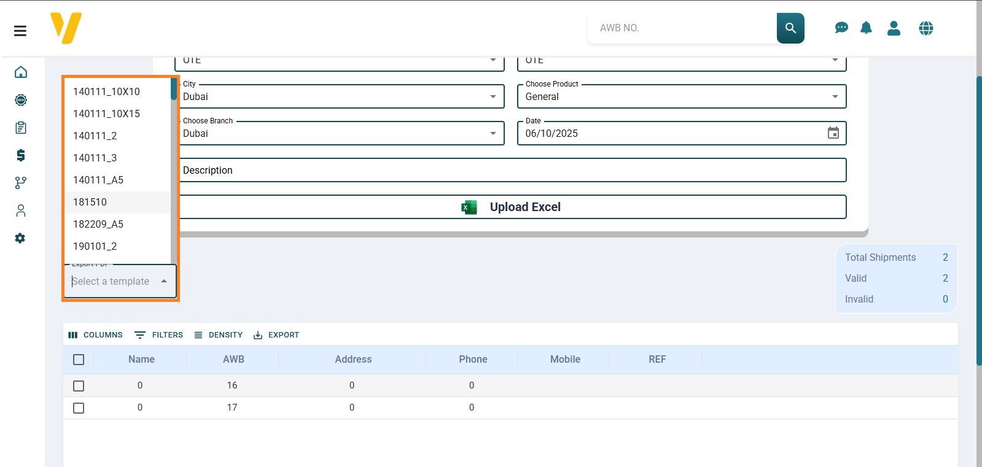Sort by the REF column header
Screen dimensions: 982x467
pos(657,360)
